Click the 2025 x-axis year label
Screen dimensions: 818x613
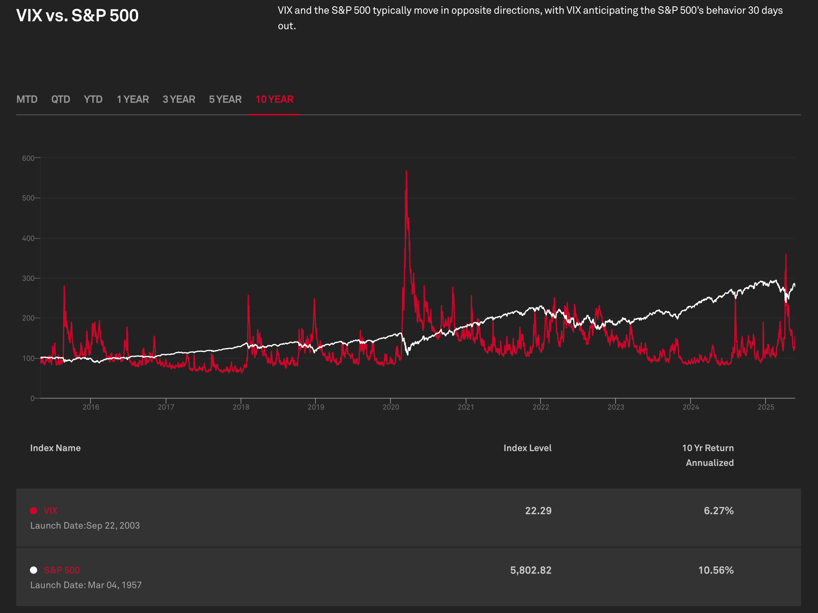tap(766, 407)
